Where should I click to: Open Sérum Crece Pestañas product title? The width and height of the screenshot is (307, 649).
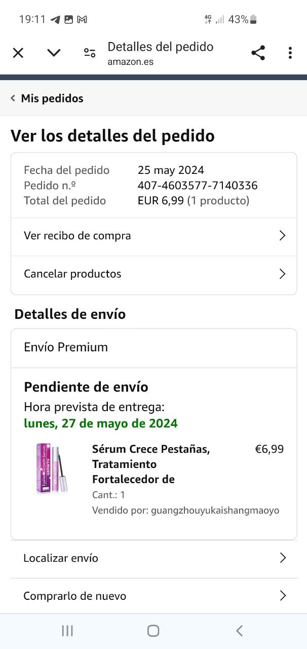point(151,464)
